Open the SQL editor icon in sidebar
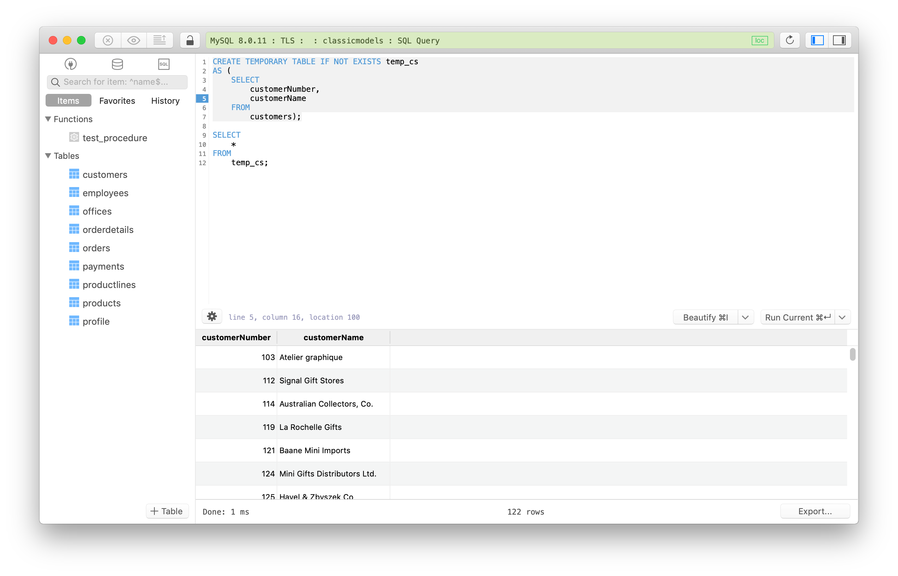The width and height of the screenshot is (898, 576). coord(164,64)
